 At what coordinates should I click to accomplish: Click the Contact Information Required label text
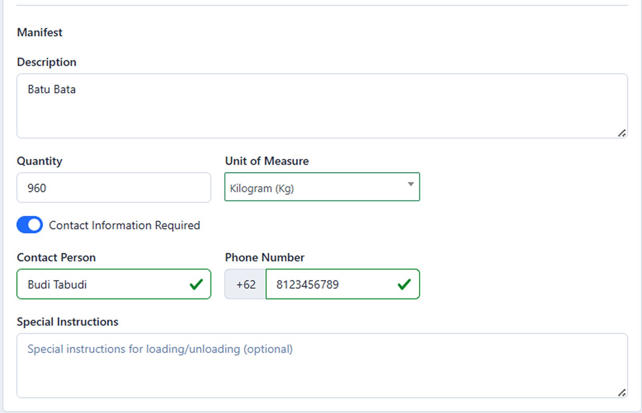coord(124,225)
